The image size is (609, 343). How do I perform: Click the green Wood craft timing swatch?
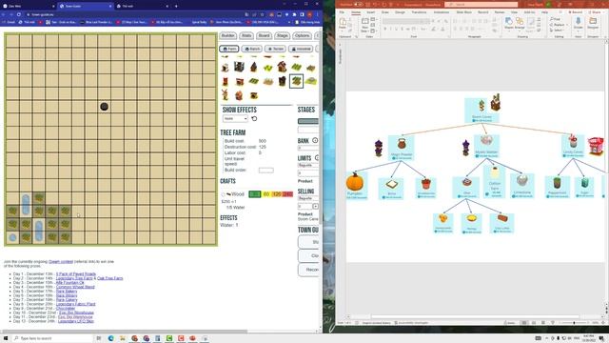[255, 194]
